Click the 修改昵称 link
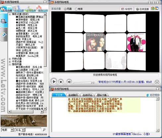The width and height of the screenshot is (162, 138). [155, 95]
